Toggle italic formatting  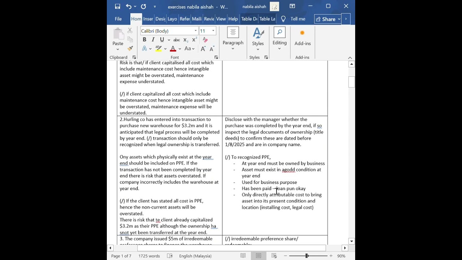[153, 40]
